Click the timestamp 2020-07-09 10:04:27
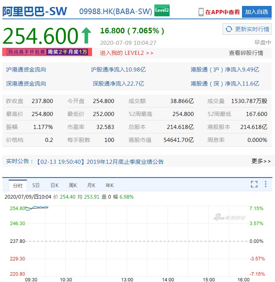Image resolution: width=275 pixels, height=282 pixels. tap(128, 43)
